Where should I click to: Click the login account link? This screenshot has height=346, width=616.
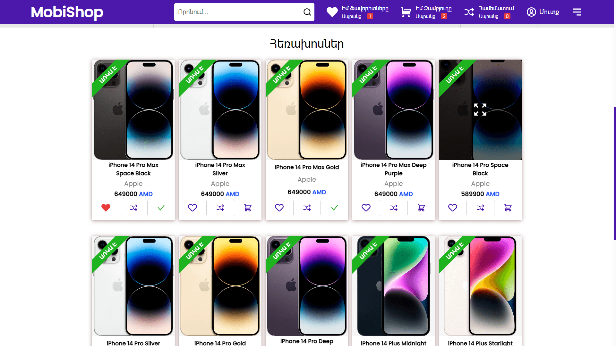[x=543, y=12]
